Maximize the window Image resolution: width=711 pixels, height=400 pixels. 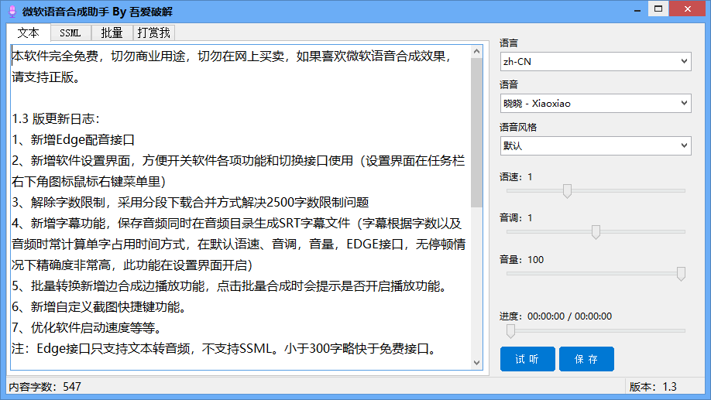pos(658,9)
